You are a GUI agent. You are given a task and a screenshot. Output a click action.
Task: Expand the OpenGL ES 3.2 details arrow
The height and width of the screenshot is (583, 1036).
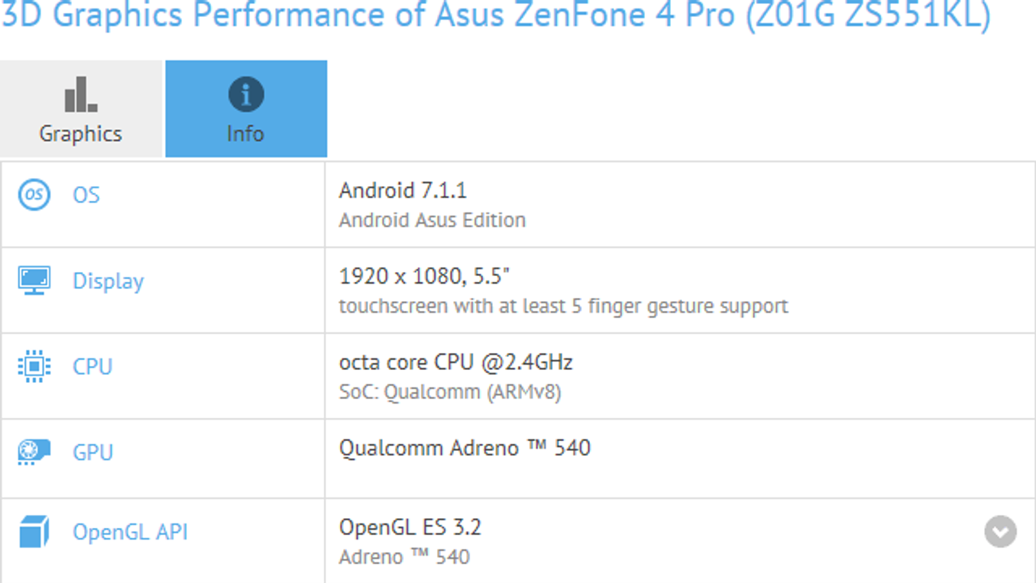tap(1000, 532)
